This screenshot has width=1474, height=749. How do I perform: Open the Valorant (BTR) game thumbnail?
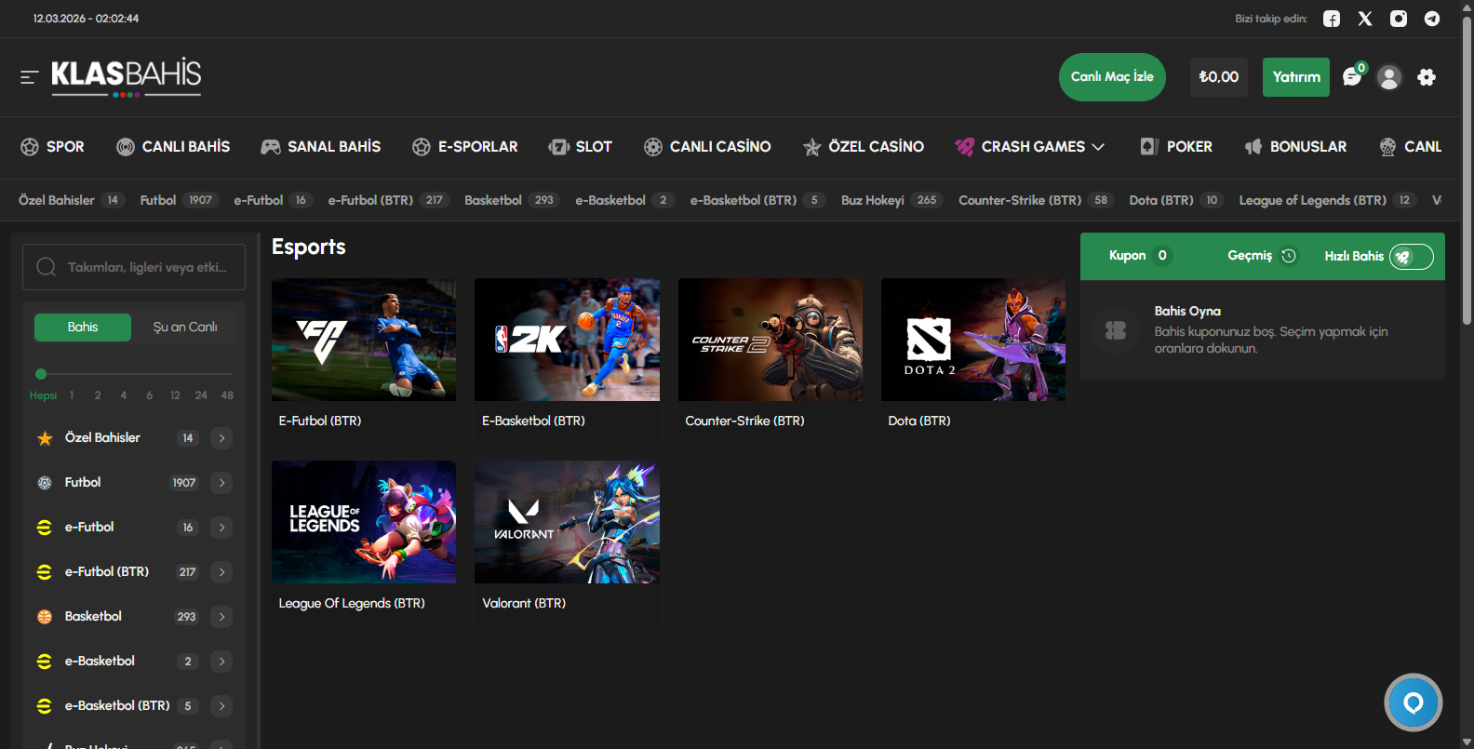pos(567,523)
